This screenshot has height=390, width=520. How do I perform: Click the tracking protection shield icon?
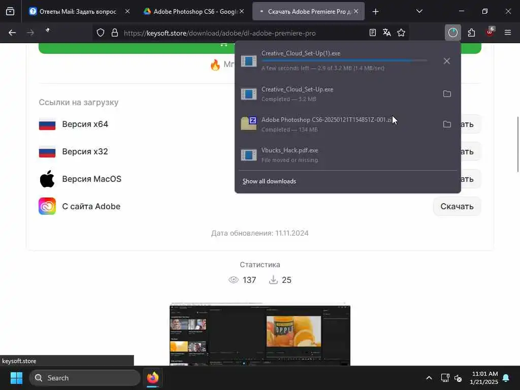click(101, 32)
